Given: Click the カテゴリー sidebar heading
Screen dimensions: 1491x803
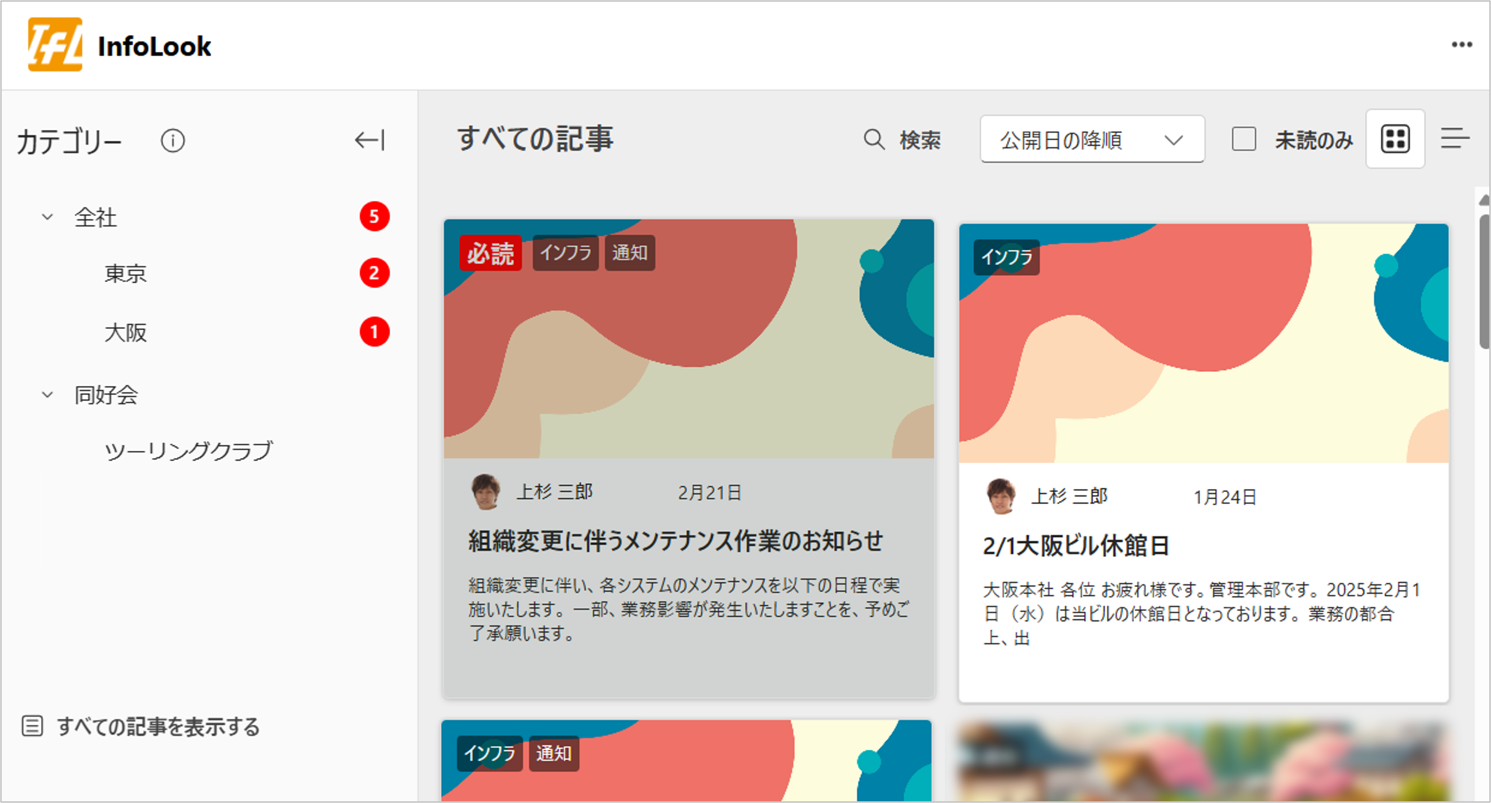Looking at the screenshot, I should (69, 141).
